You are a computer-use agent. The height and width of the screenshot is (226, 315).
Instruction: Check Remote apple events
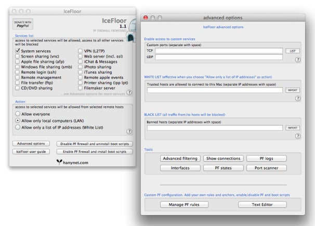[80, 77]
